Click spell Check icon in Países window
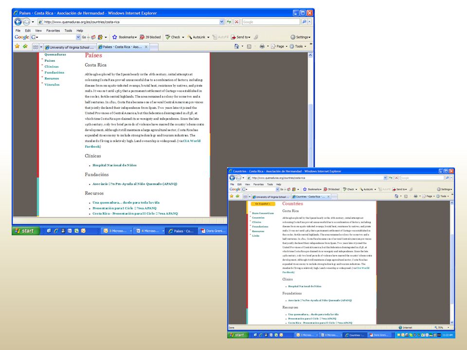 coord(168,37)
